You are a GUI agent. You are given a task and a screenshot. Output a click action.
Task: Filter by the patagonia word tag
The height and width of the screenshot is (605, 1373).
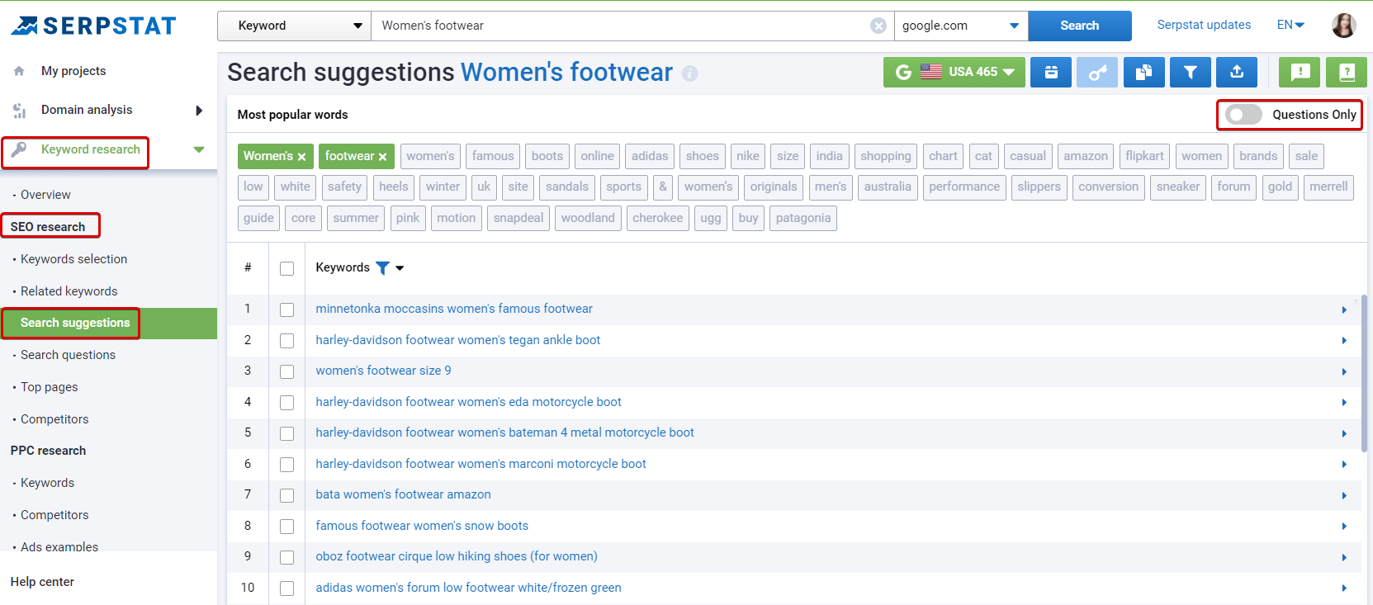pyautogui.click(x=803, y=218)
